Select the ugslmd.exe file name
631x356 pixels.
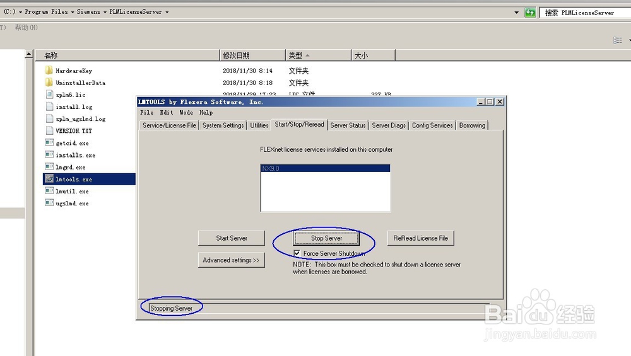tap(72, 204)
